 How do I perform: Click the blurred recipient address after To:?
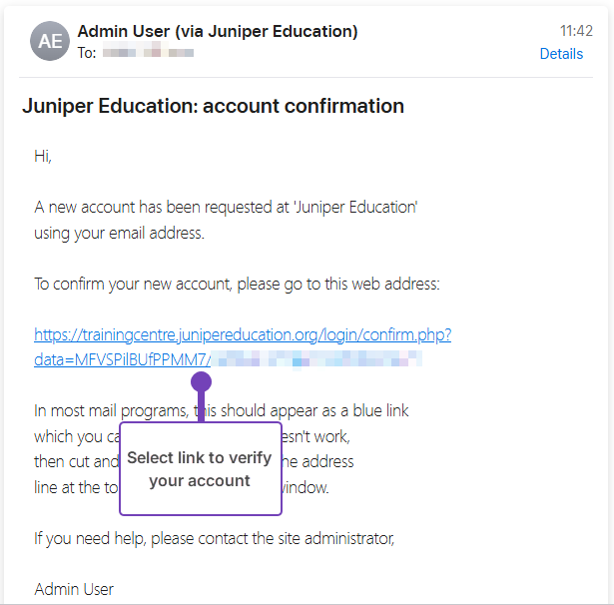[148, 52]
